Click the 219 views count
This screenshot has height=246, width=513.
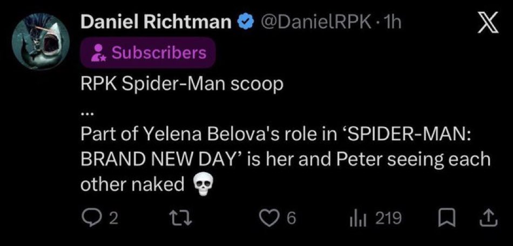[388, 219]
